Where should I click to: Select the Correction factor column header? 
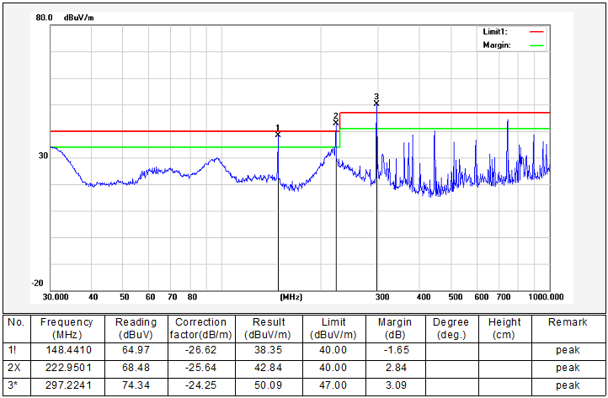click(x=200, y=327)
